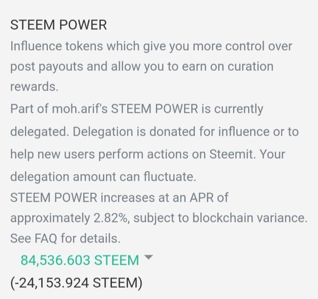Click the 'See FAQ for details.' text
The height and width of the screenshot is (299, 318).
click(65, 238)
